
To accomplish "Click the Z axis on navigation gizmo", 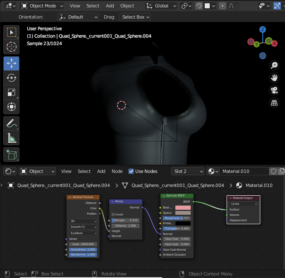I will [x=263, y=29].
